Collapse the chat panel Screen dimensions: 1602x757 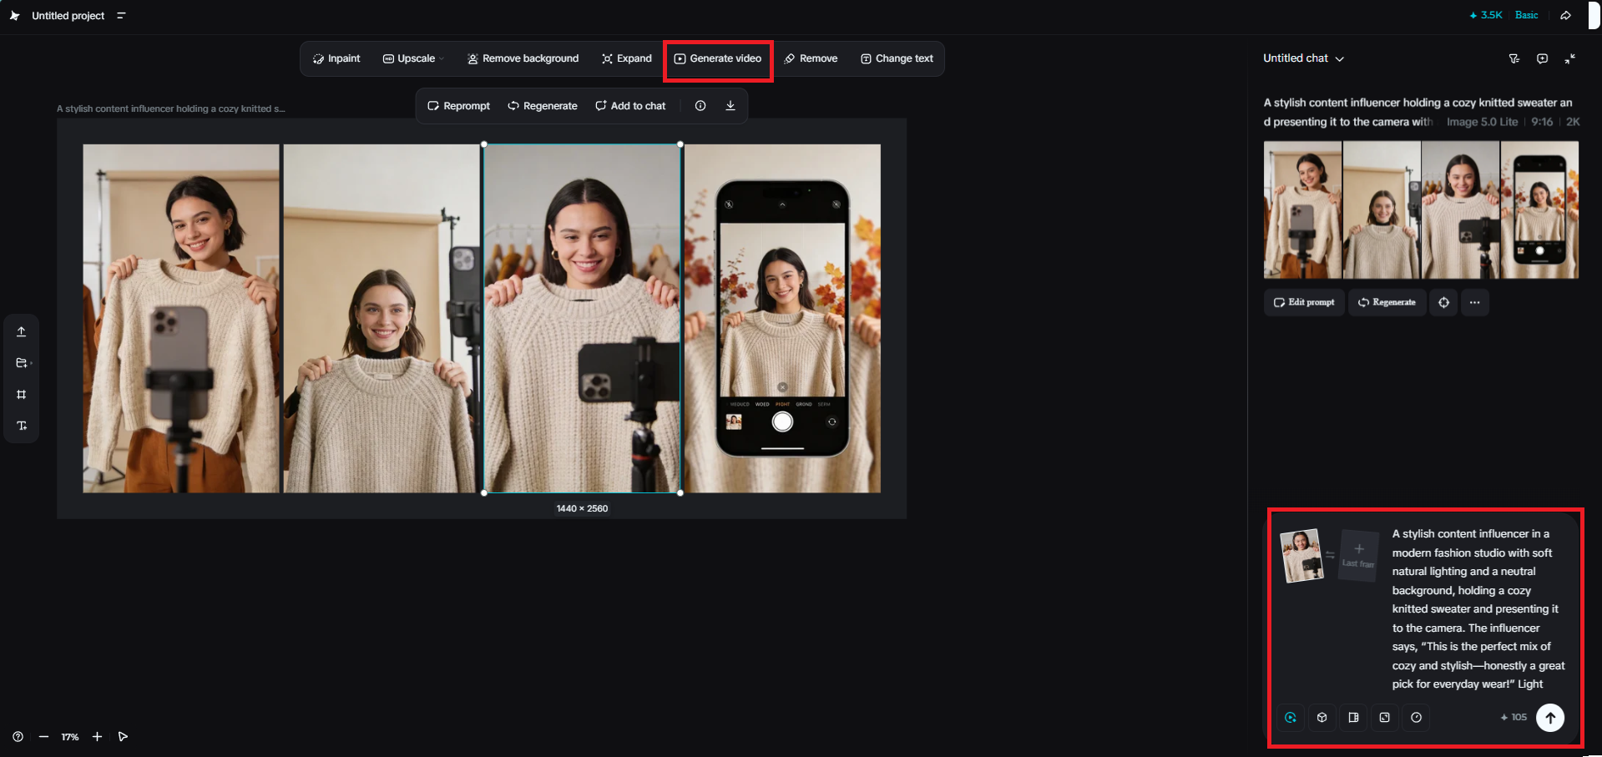1570,58
